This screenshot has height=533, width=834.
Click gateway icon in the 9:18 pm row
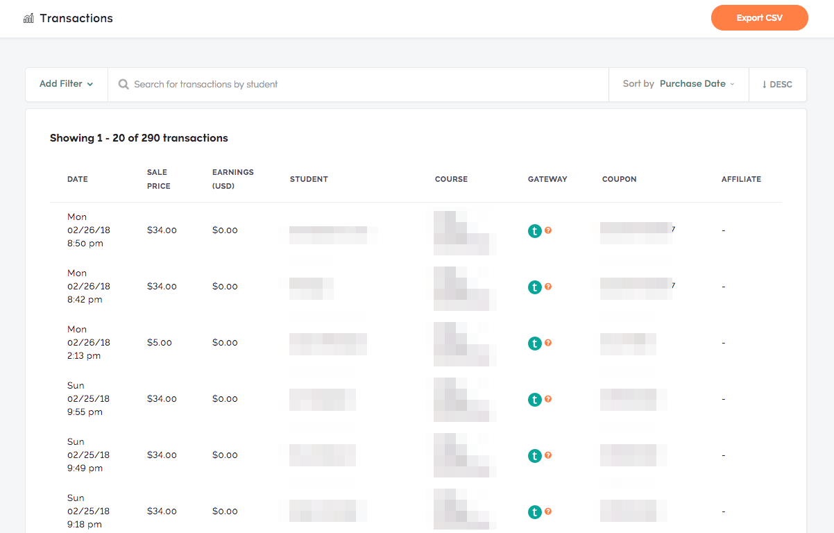[x=534, y=512]
